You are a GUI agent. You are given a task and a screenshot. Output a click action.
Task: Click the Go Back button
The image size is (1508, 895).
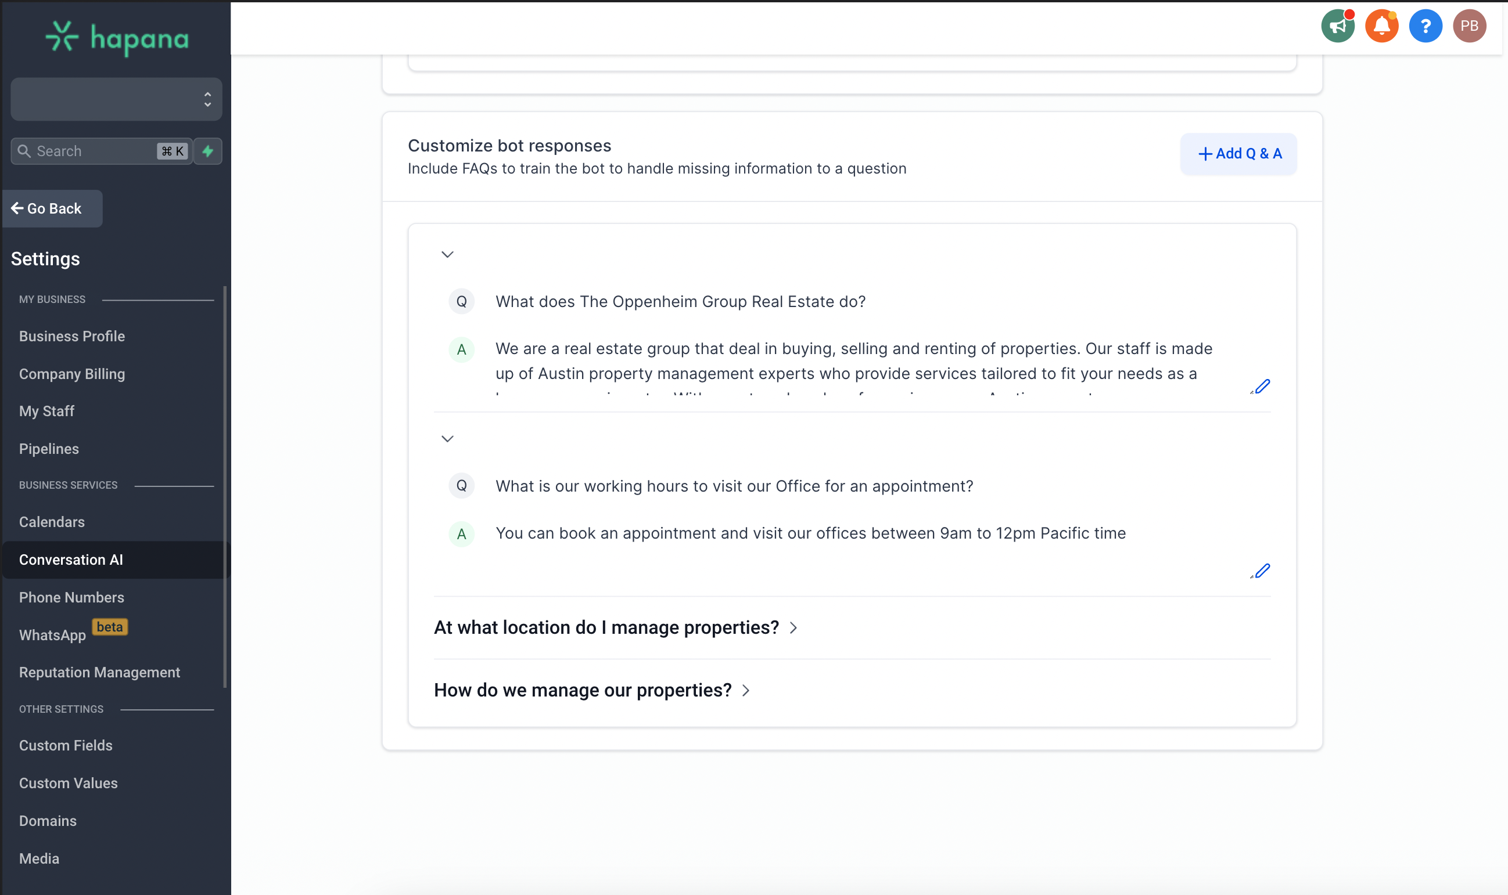[x=52, y=209]
